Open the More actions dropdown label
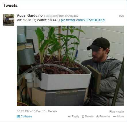The image size is (127, 122). 120,117
